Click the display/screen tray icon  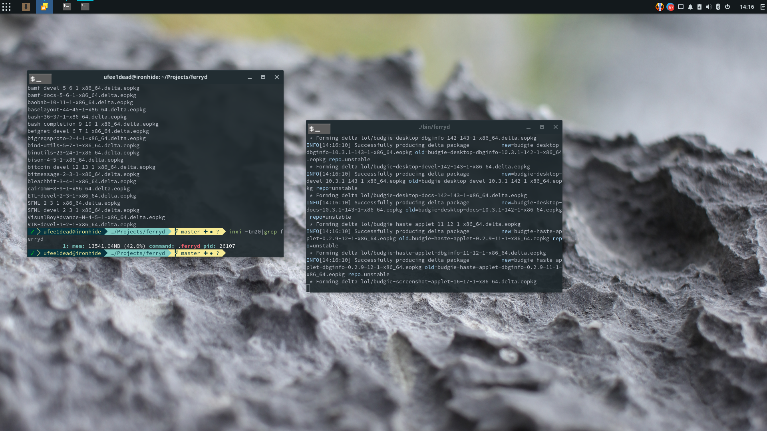click(x=681, y=7)
